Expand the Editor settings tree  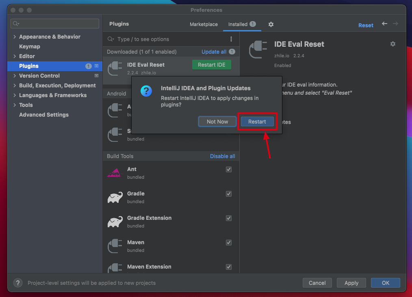pyautogui.click(x=15, y=56)
